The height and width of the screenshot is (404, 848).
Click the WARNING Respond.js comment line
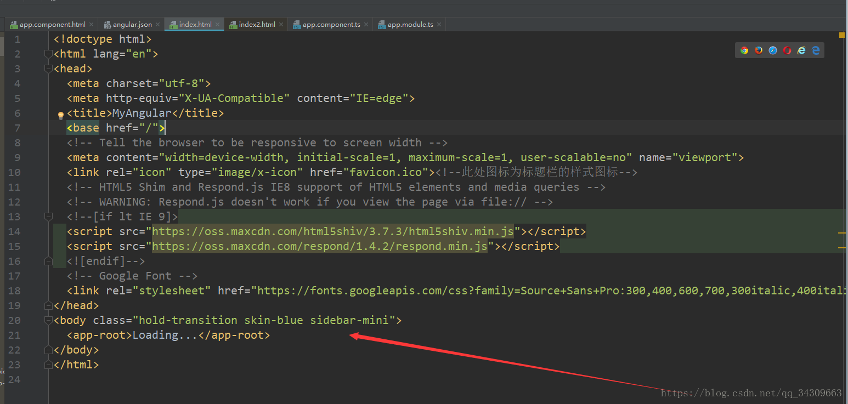(x=310, y=202)
